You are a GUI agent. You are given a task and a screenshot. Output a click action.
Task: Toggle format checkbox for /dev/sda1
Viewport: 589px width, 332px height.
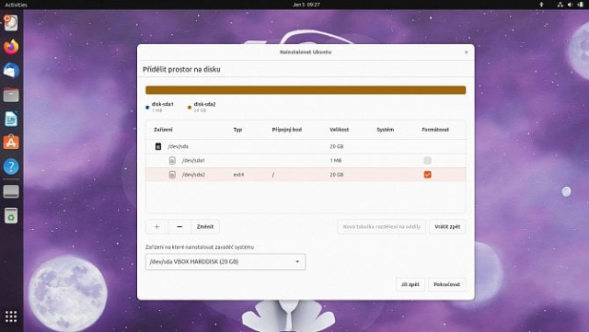[x=427, y=160]
